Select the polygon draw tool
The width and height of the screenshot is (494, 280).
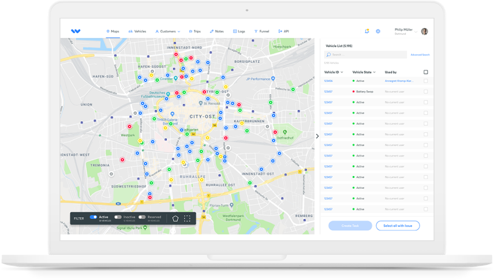[x=175, y=219]
